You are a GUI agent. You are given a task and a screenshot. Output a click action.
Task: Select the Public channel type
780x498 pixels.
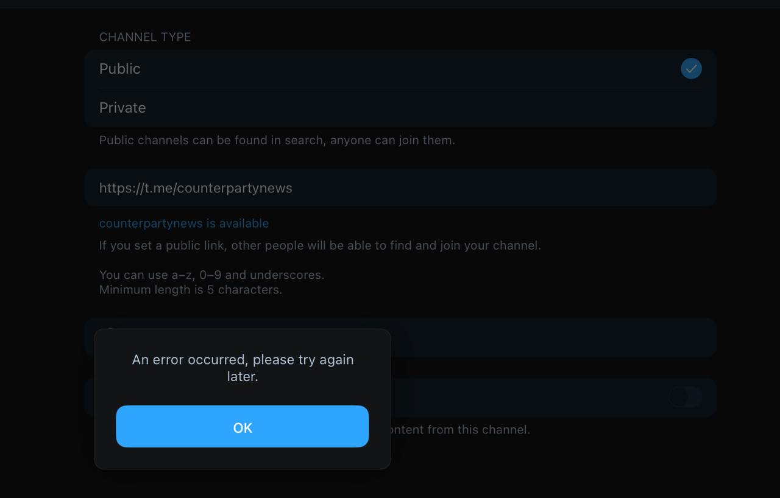click(400, 69)
